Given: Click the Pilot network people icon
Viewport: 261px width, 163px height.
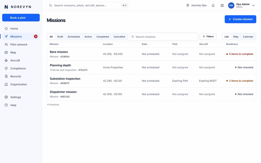Looking at the screenshot, I should tap(6, 44).
